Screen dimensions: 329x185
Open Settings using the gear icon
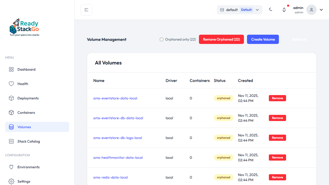click(11, 181)
